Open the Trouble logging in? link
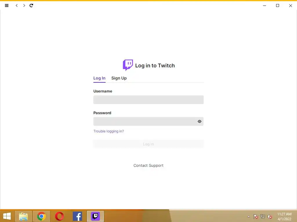The height and width of the screenshot is (222, 297). (x=108, y=131)
